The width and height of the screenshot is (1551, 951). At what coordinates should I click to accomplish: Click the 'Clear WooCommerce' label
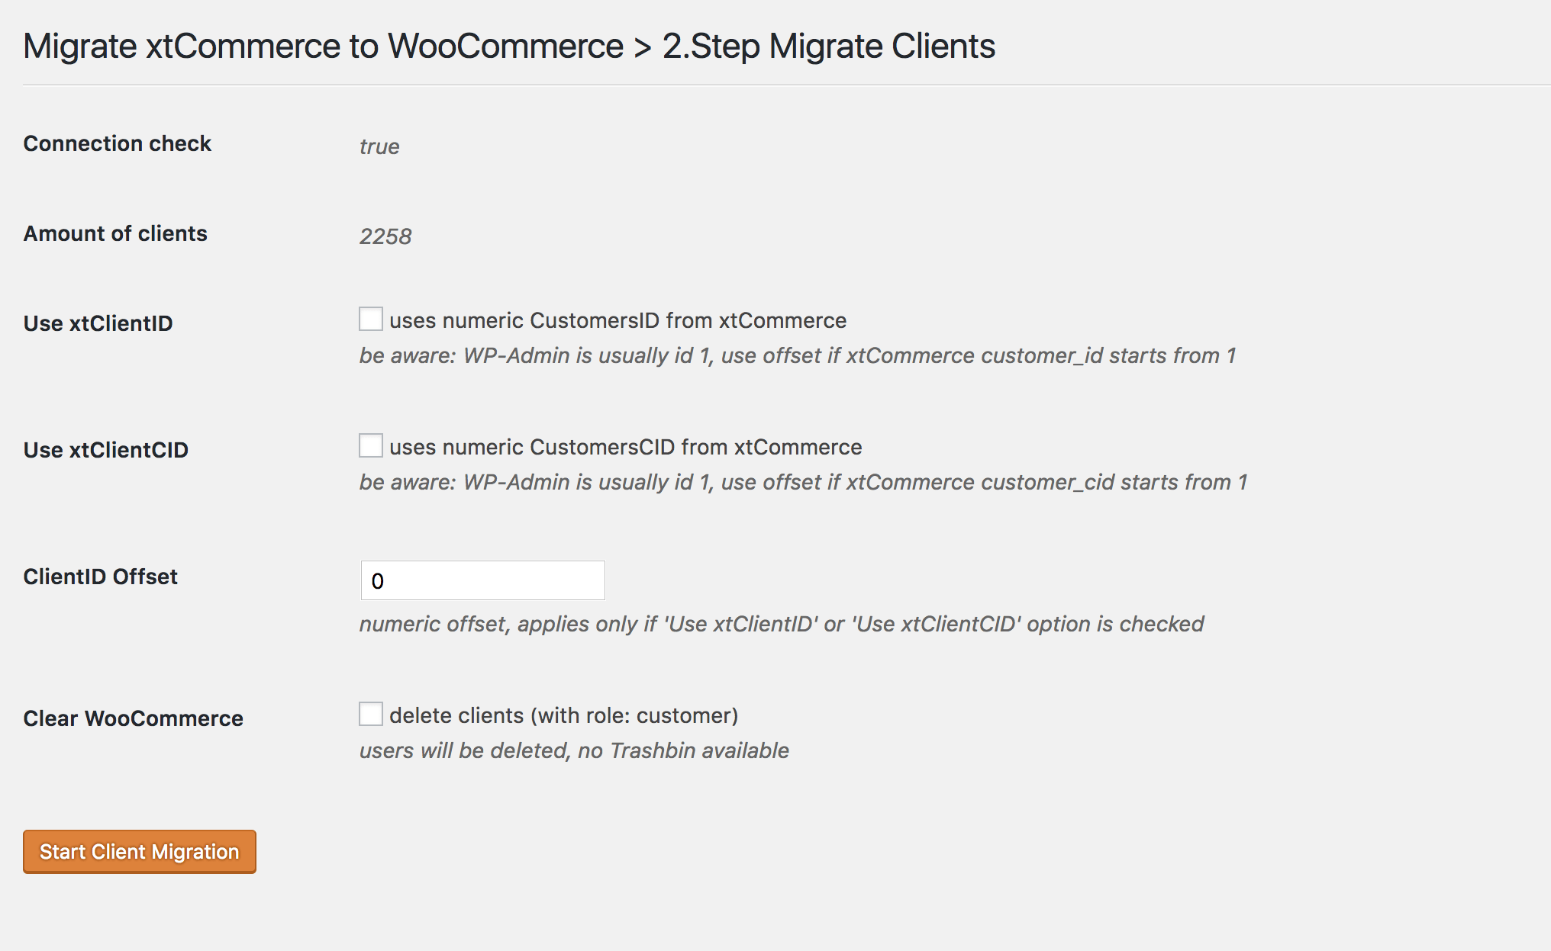tap(133, 718)
